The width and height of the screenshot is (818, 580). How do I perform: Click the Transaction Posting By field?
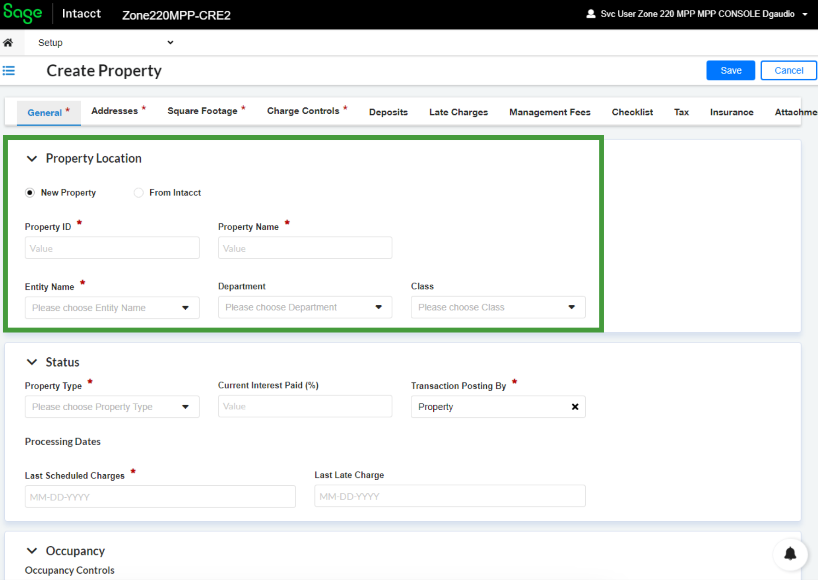pos(498,407)
